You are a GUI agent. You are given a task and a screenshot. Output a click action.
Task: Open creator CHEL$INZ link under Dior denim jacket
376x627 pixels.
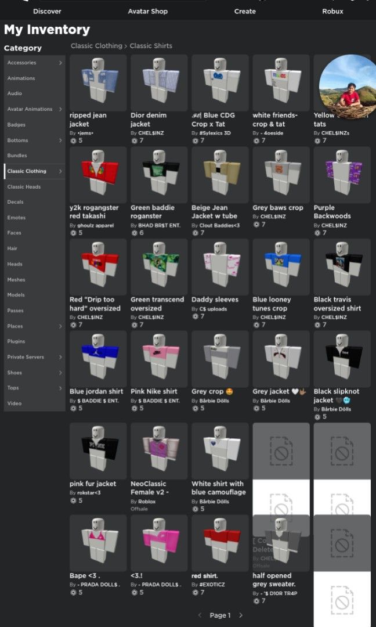coord(151,133)
